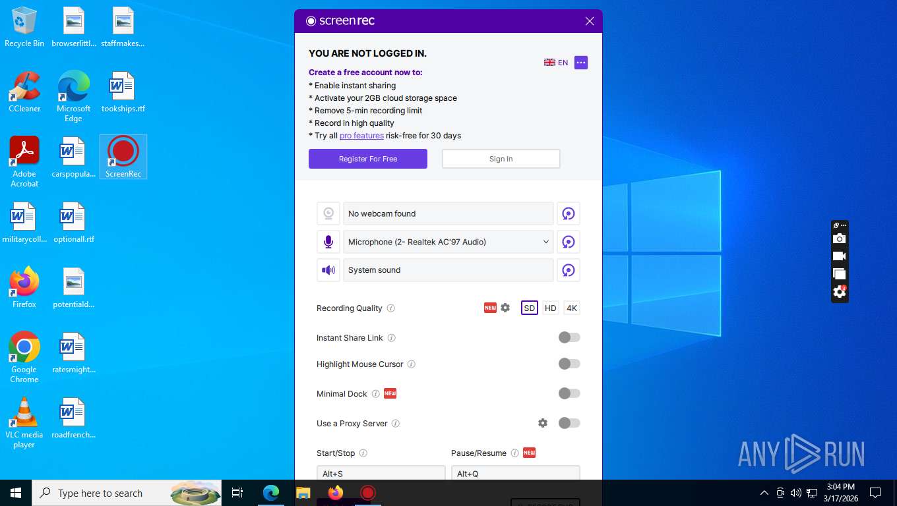This screenshot has width=897, height=506.
Task: Show info for Recording Quality
Action: click(x=391, y=308)
